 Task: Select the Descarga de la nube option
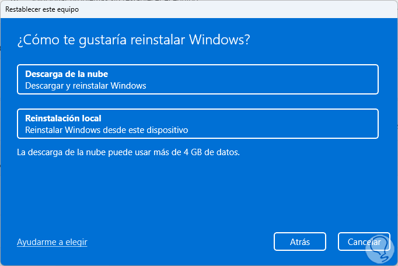coord(198,79)
